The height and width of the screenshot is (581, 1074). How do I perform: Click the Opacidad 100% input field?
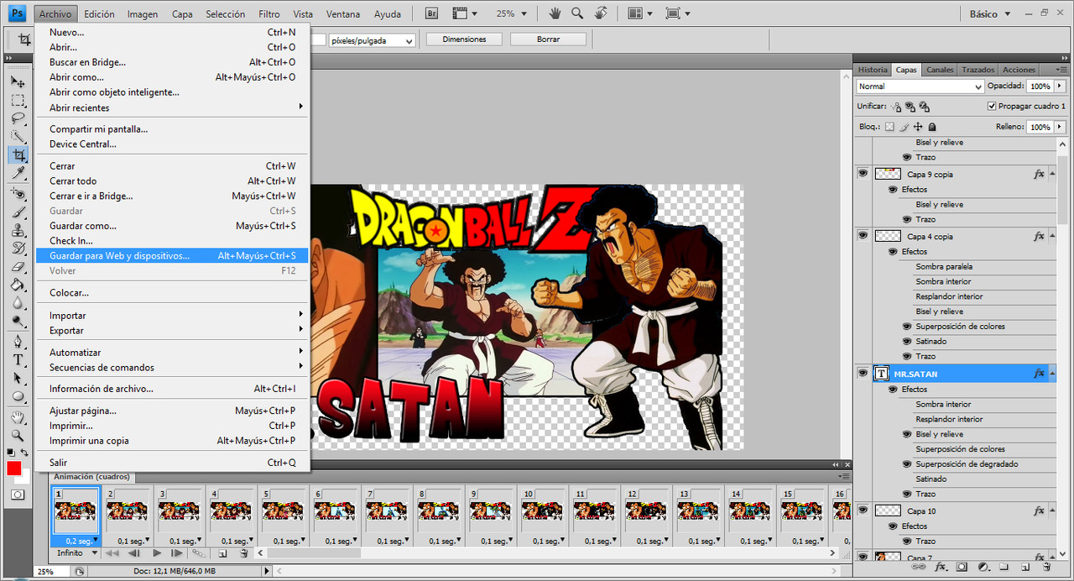[1040, 86]
